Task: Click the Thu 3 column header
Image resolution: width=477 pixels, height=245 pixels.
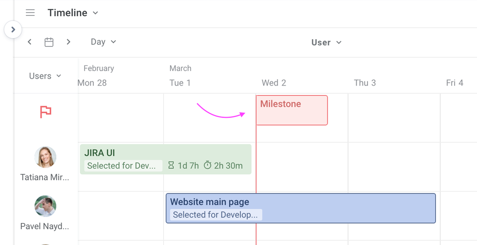Action: [365, 83]
